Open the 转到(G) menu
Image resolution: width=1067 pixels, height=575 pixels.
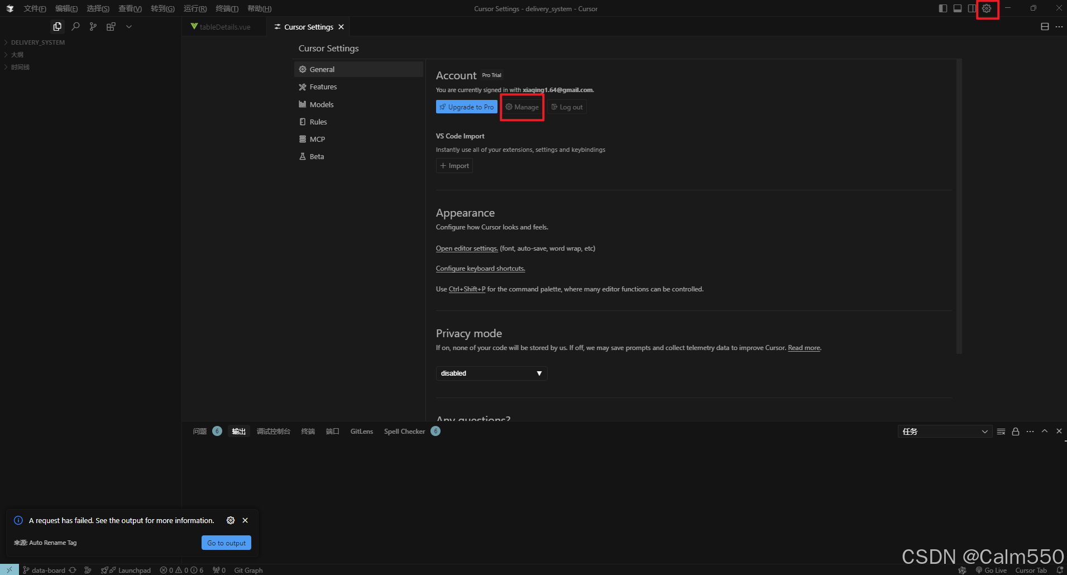click(x=162, y=8)
